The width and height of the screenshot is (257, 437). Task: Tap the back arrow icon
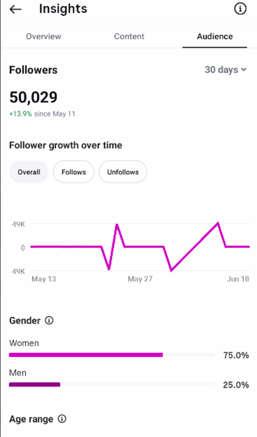(x=15, y=9)
